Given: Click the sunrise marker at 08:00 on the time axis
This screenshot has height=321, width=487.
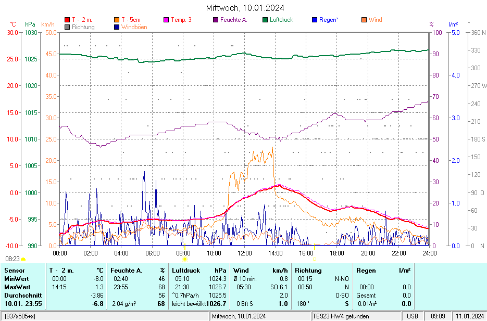Looking at the screenshot, I should pyautogui.click(x=184, y=258).
